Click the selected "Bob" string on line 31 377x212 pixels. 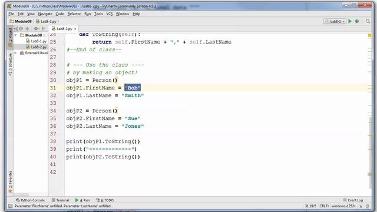(x=133, y=88)
